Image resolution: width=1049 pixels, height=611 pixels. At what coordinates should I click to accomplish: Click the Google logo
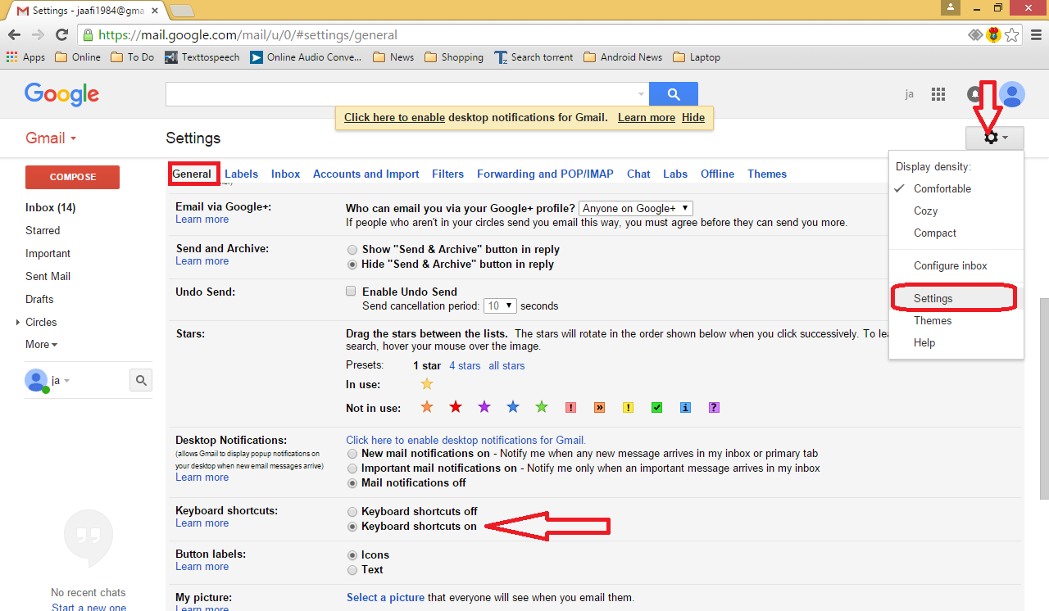61,94
